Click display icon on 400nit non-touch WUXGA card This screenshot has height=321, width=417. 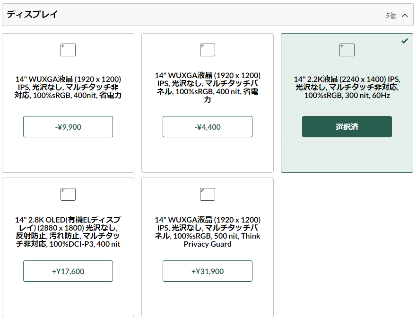coord(68,50)
